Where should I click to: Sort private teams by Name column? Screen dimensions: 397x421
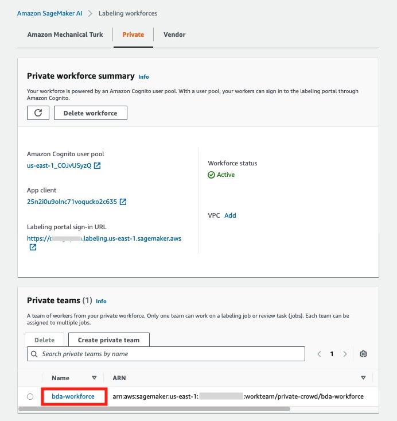click(94, 378)
